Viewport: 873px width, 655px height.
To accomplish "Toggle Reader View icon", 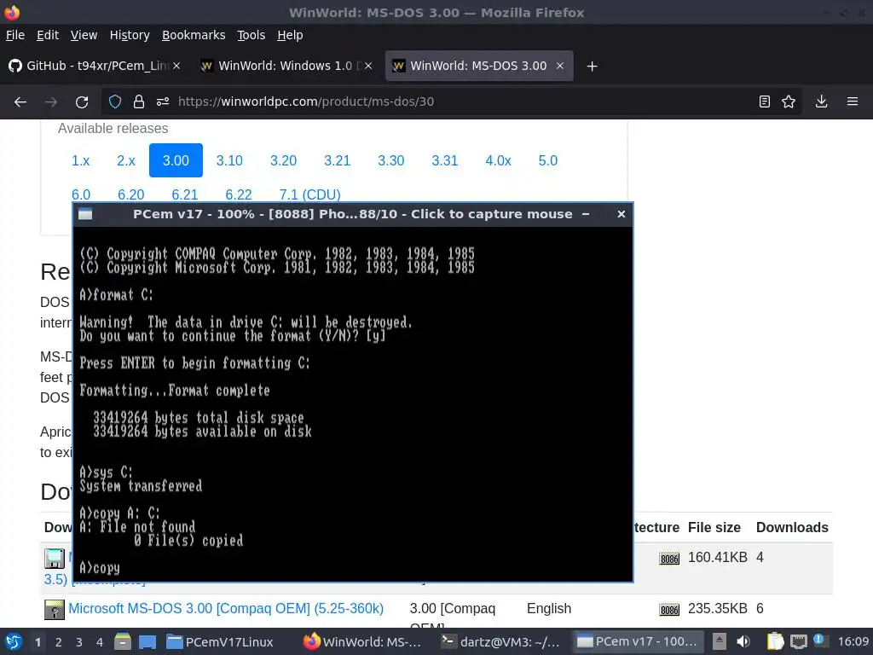I will pos(765,101).
